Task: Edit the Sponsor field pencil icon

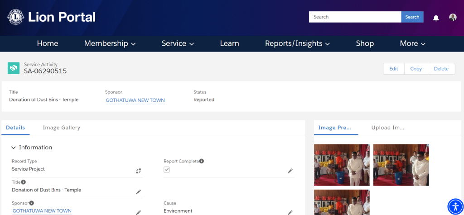Action: point(139,212)
